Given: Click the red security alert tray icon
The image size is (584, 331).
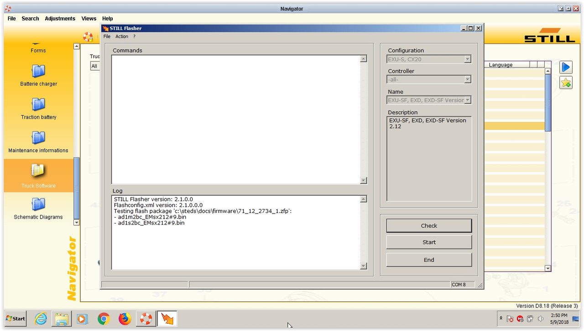Looking at the screenshot, I should (x=520, y=319).
